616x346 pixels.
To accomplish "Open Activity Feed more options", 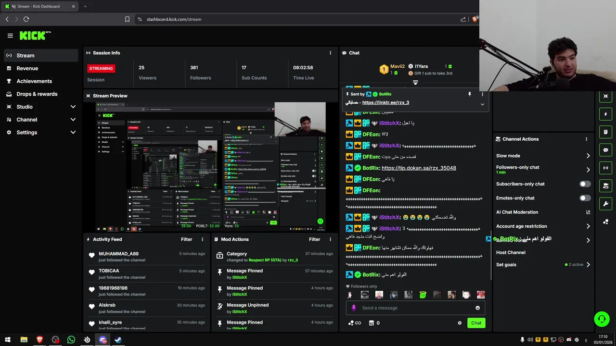I will click(x=202, y=239).
